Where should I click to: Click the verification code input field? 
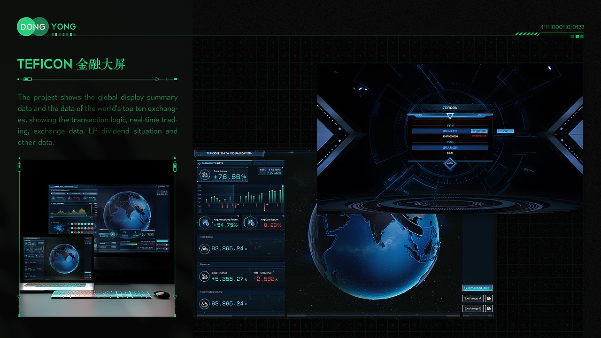pyautogui.click(x=450, y=147)
